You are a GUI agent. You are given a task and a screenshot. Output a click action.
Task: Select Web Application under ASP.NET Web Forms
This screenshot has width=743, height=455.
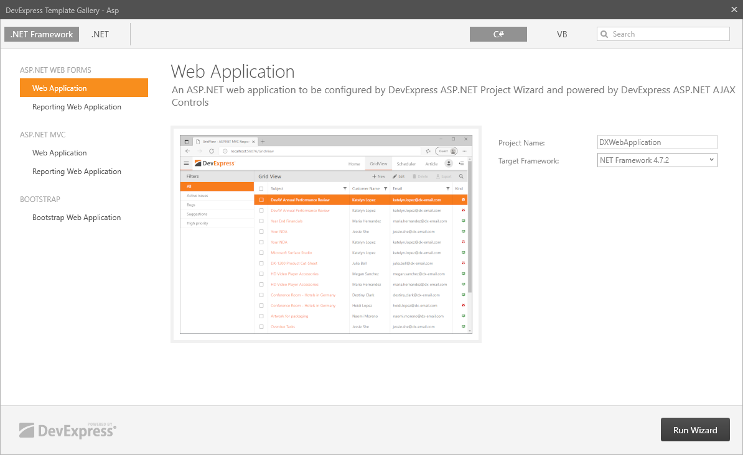pyautogui.click(x=84, y=88)
